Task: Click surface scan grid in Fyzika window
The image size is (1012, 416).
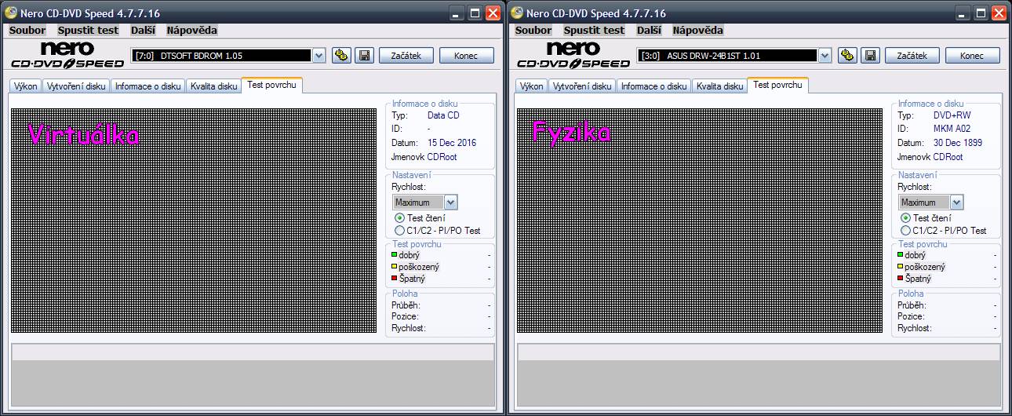Action: tap(700, 221)
